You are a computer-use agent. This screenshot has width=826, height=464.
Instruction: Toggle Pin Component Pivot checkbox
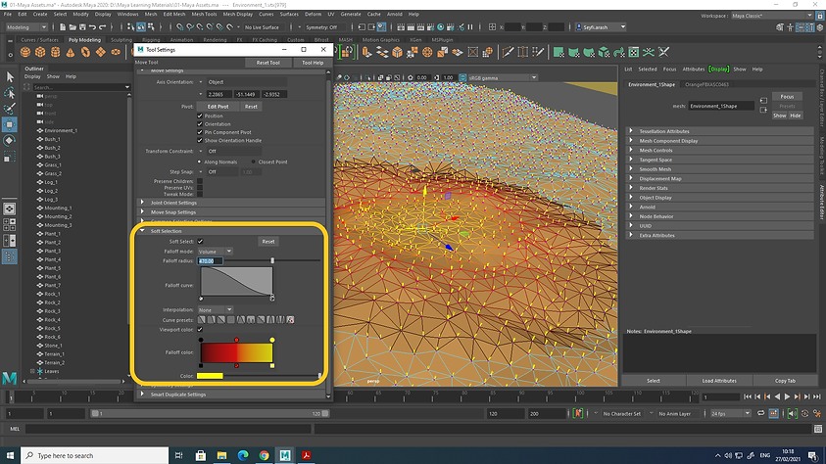point(200,132)
